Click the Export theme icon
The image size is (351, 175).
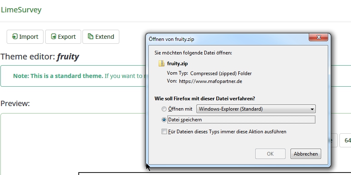(x=53, y=37)
